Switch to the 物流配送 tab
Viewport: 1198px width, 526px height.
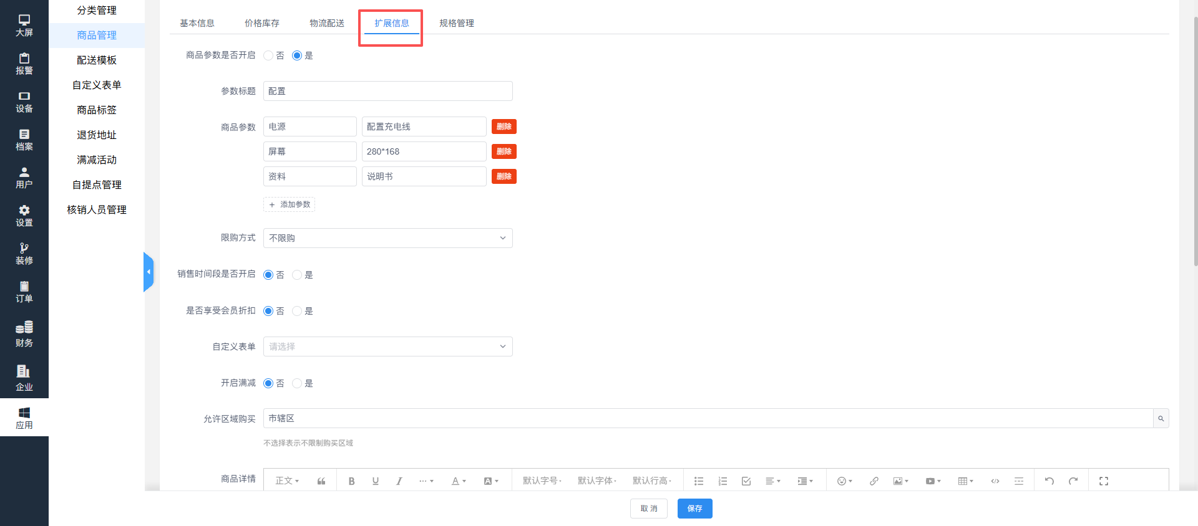pos(327,23)
